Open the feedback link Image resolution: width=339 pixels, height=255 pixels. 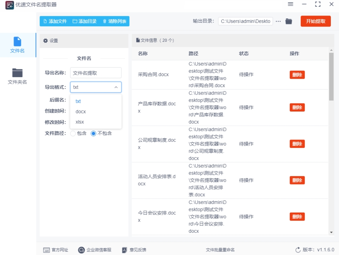134,250
